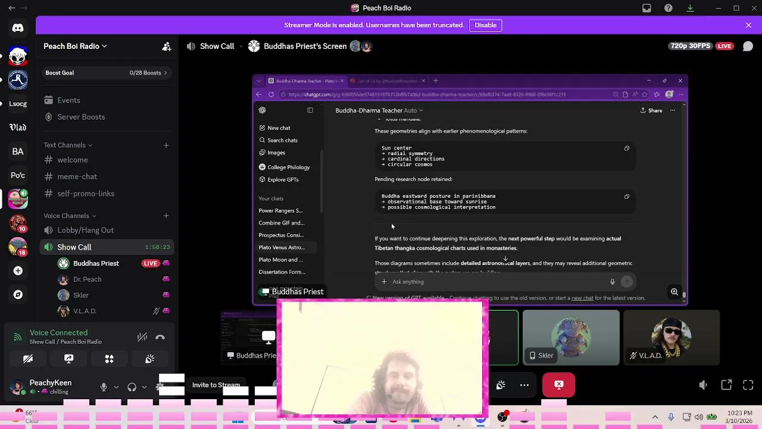Create a new text channel plus icon
762x429 pixels.
click(166, 145)
